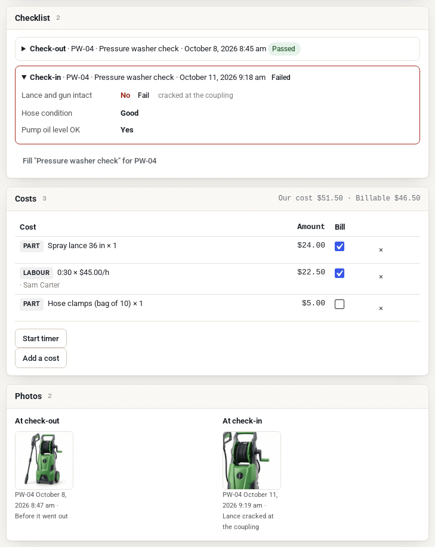Click the Sam Carter name
This screenshot has height=547, width=435.
[x=41, y=285]
